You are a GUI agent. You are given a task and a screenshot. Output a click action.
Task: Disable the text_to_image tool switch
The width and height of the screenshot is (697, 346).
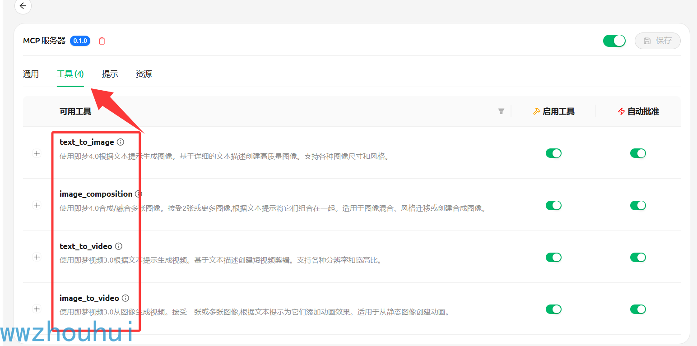coord(553,153)
